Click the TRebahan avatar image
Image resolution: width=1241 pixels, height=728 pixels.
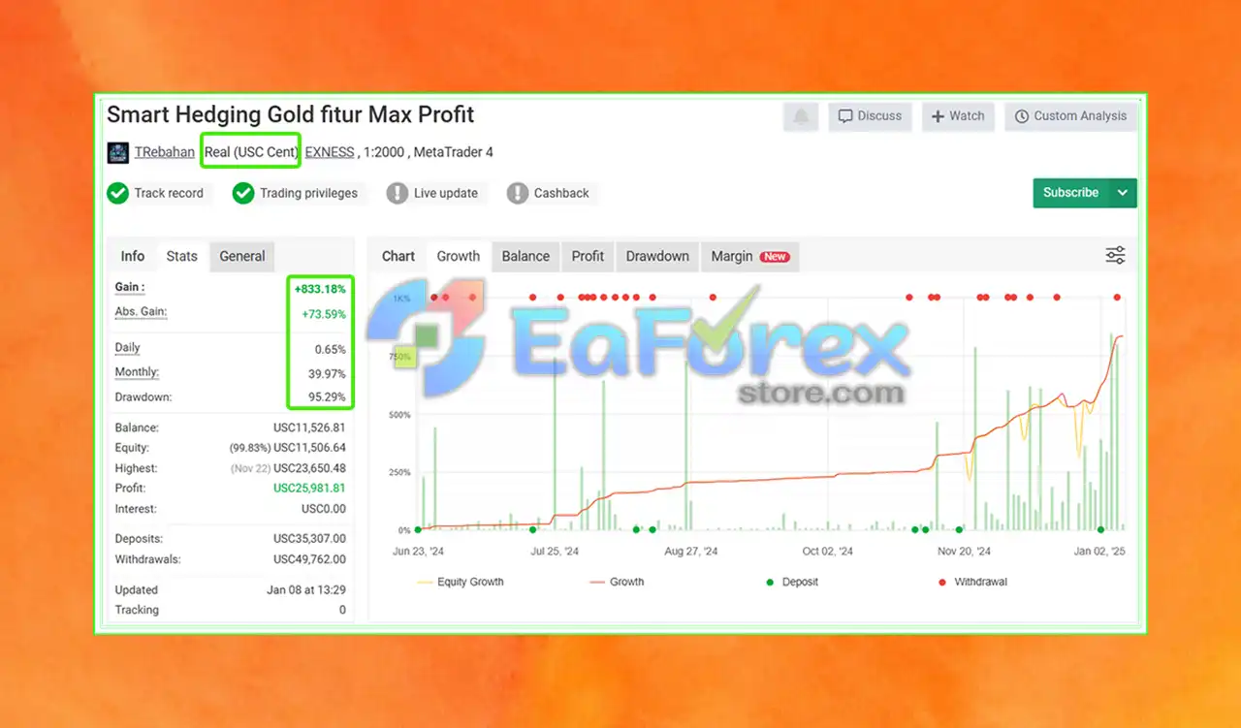point(117,152)
